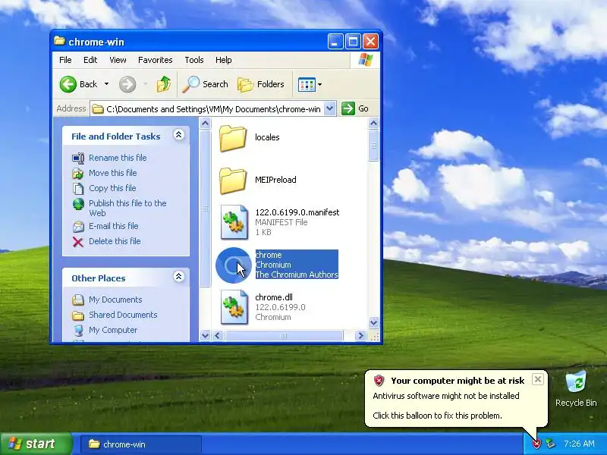This screenshot has height=455, width=607.
Task: Toggle the Folders pane button
Action: click(x=260, y=84)
